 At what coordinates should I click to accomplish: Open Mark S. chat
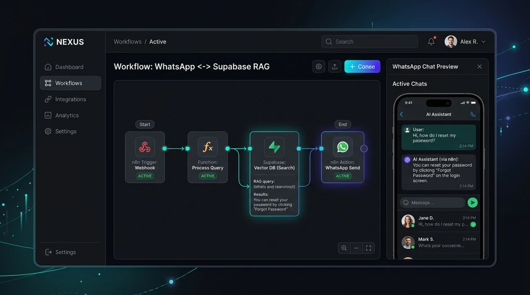(x=438, y=242)
